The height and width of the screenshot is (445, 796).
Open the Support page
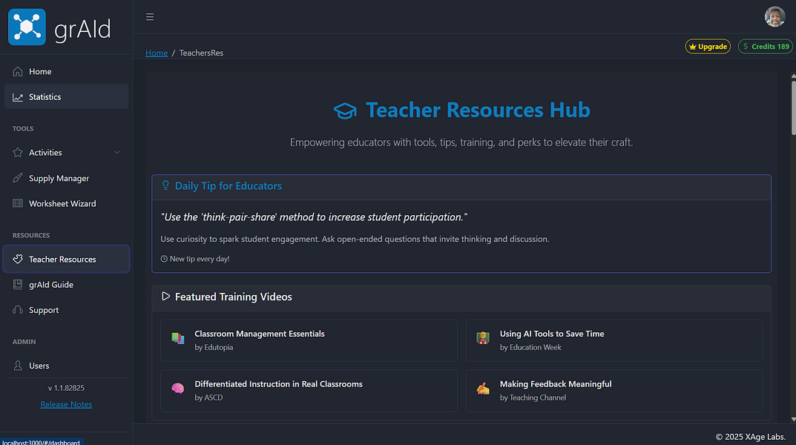coord(66,310)
